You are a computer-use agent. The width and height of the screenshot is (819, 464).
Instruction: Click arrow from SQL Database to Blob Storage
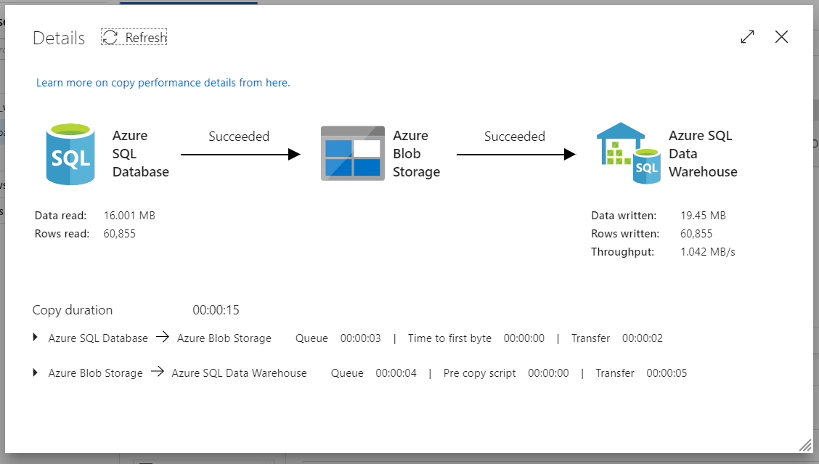240,154
